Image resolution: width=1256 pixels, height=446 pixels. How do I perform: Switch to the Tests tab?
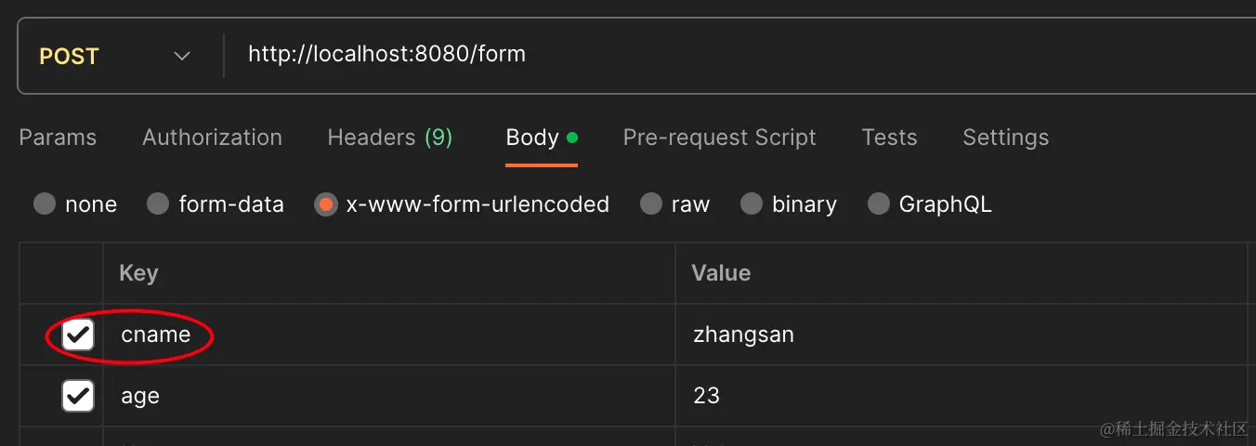click(x=889, y=138)
